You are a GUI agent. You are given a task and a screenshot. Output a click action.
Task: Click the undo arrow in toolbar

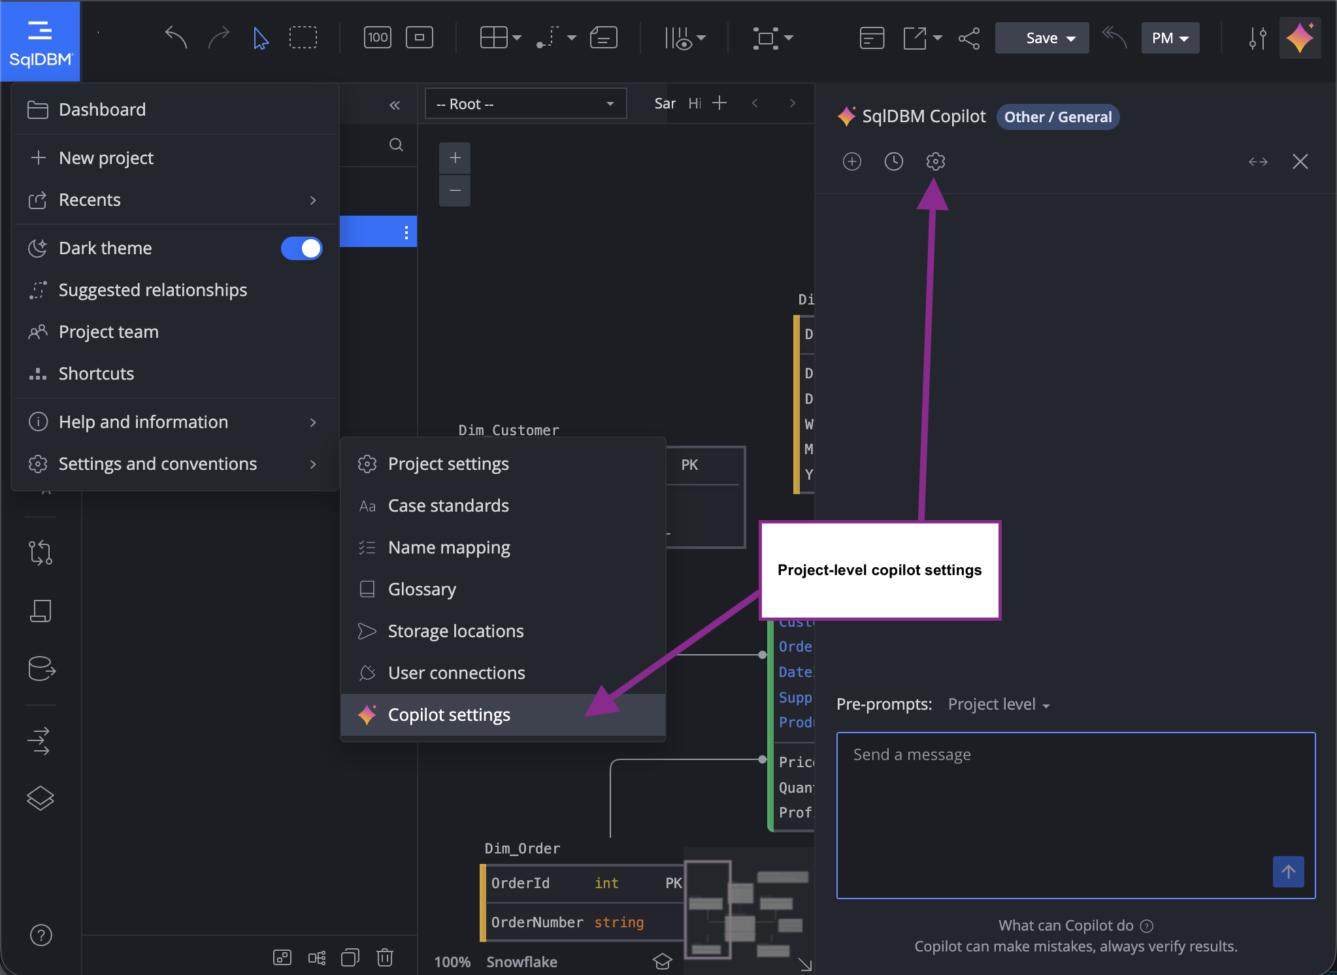[176, 38]
